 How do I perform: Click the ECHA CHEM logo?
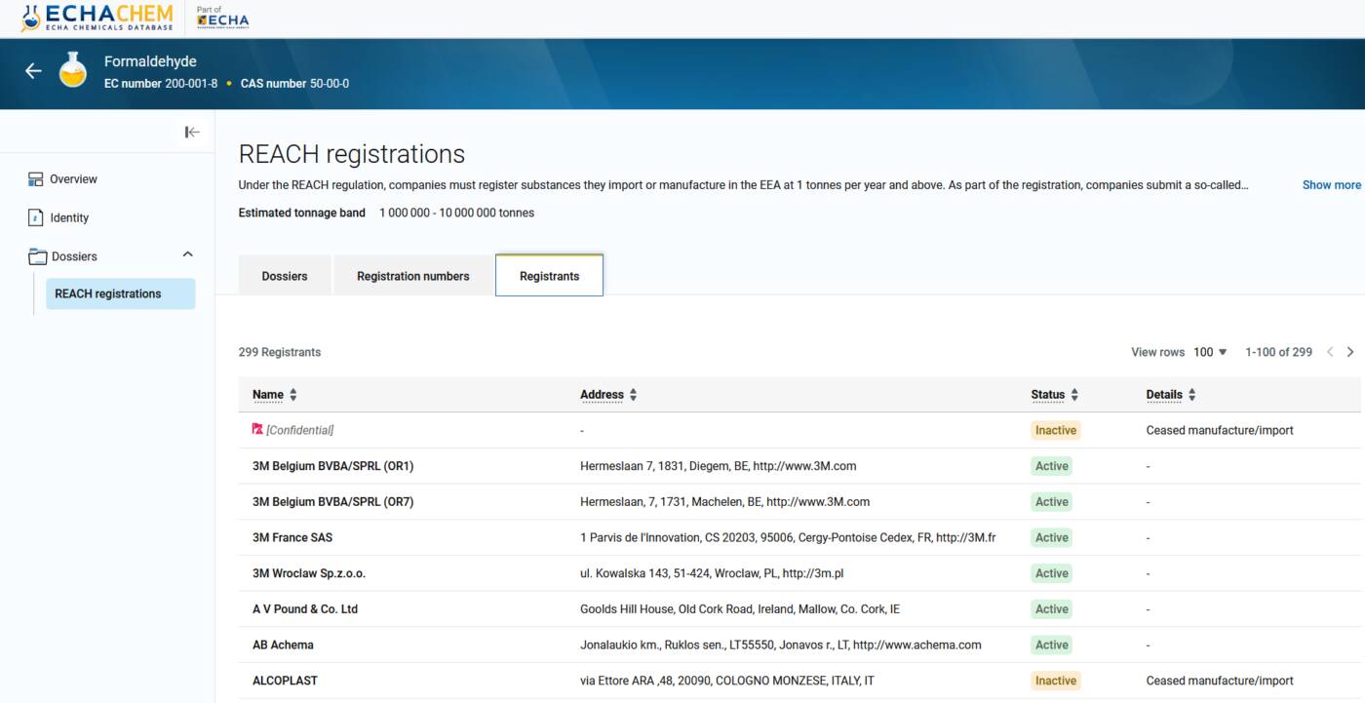97,18
